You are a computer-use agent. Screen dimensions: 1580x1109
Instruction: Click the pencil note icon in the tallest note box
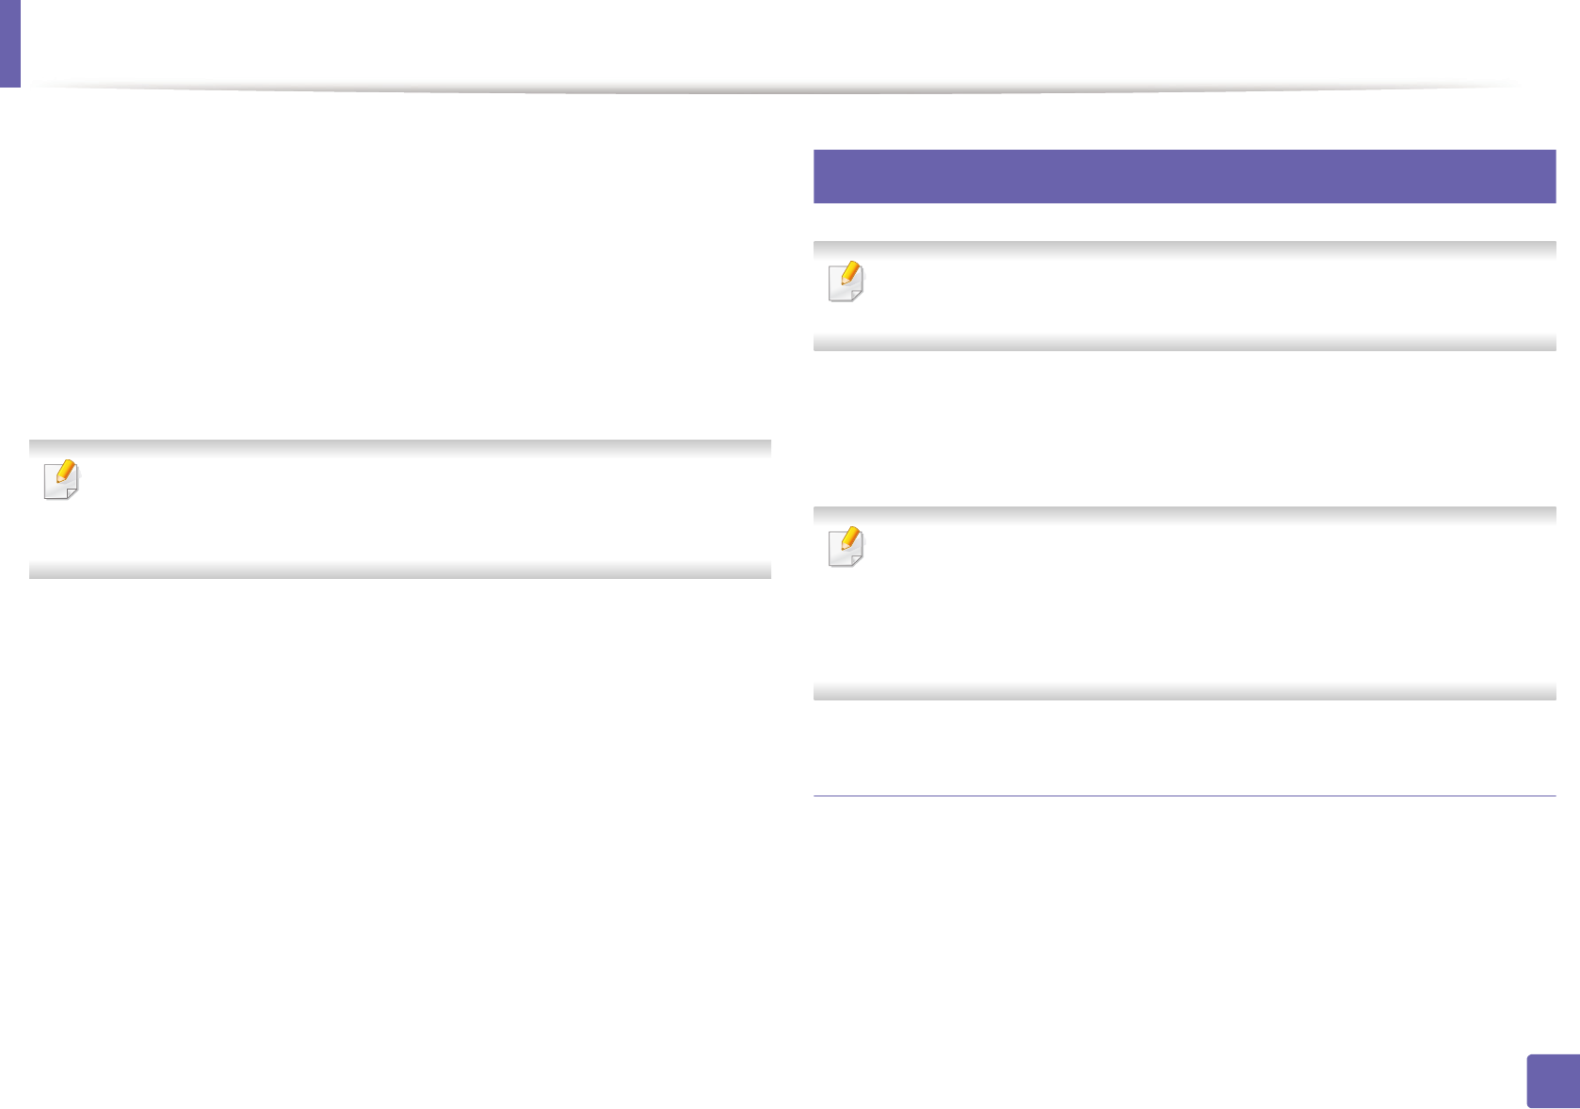point(846,547)
